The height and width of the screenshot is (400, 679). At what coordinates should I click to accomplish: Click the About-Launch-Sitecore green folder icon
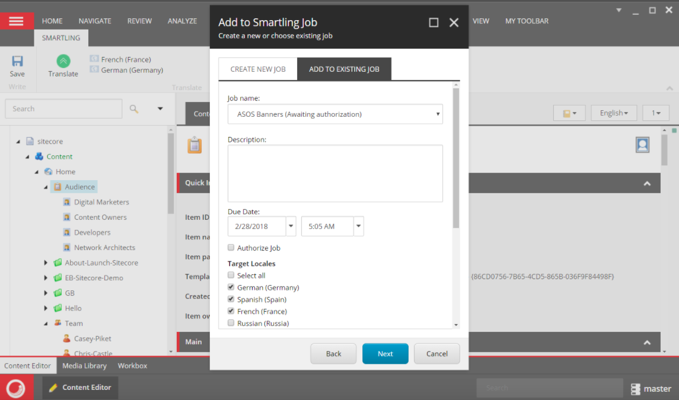point(58,263)
